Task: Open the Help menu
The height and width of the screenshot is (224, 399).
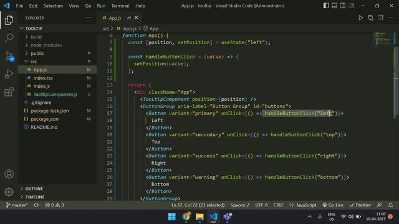Action: 140,6
